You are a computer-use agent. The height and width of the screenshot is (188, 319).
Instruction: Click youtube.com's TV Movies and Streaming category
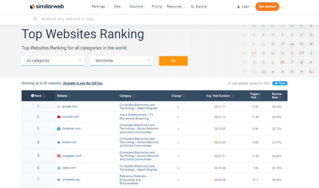(x=136, y=117)
